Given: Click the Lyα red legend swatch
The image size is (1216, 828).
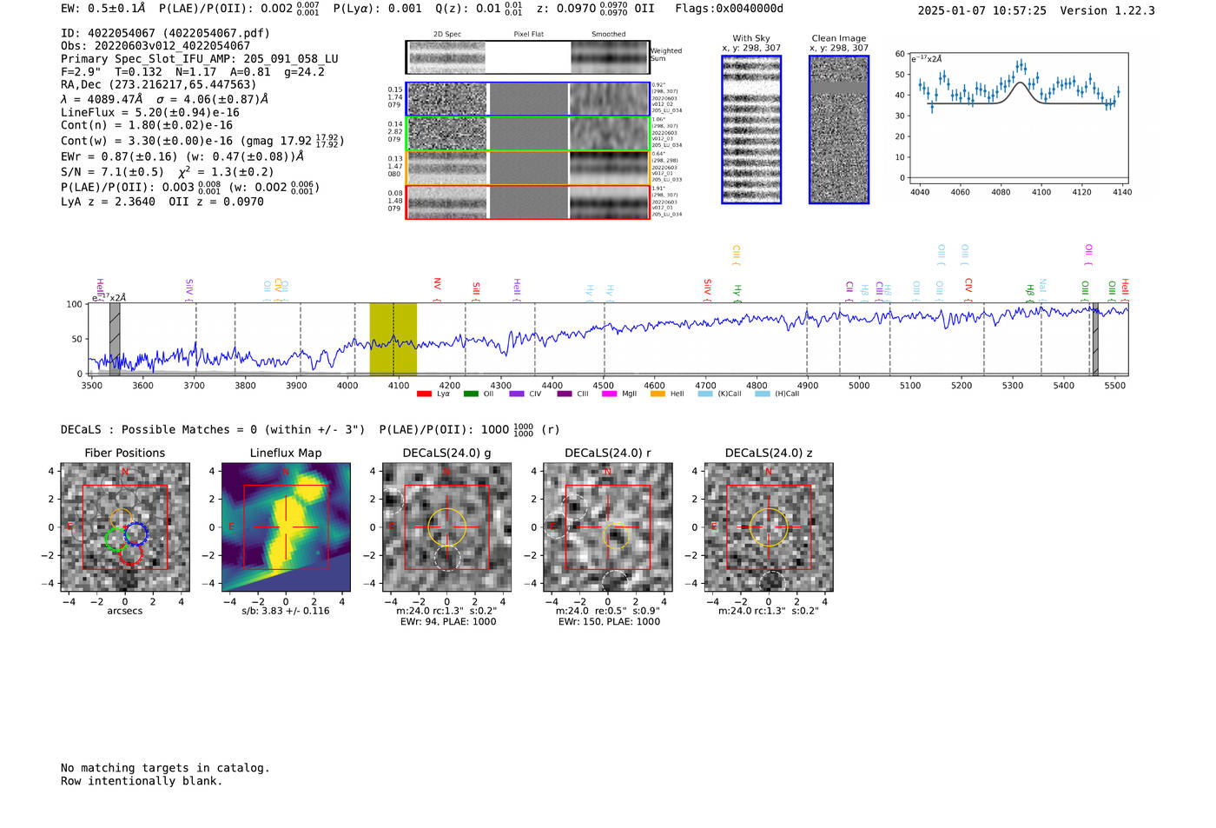Looking at the screenshot, I should click(424, 394).
